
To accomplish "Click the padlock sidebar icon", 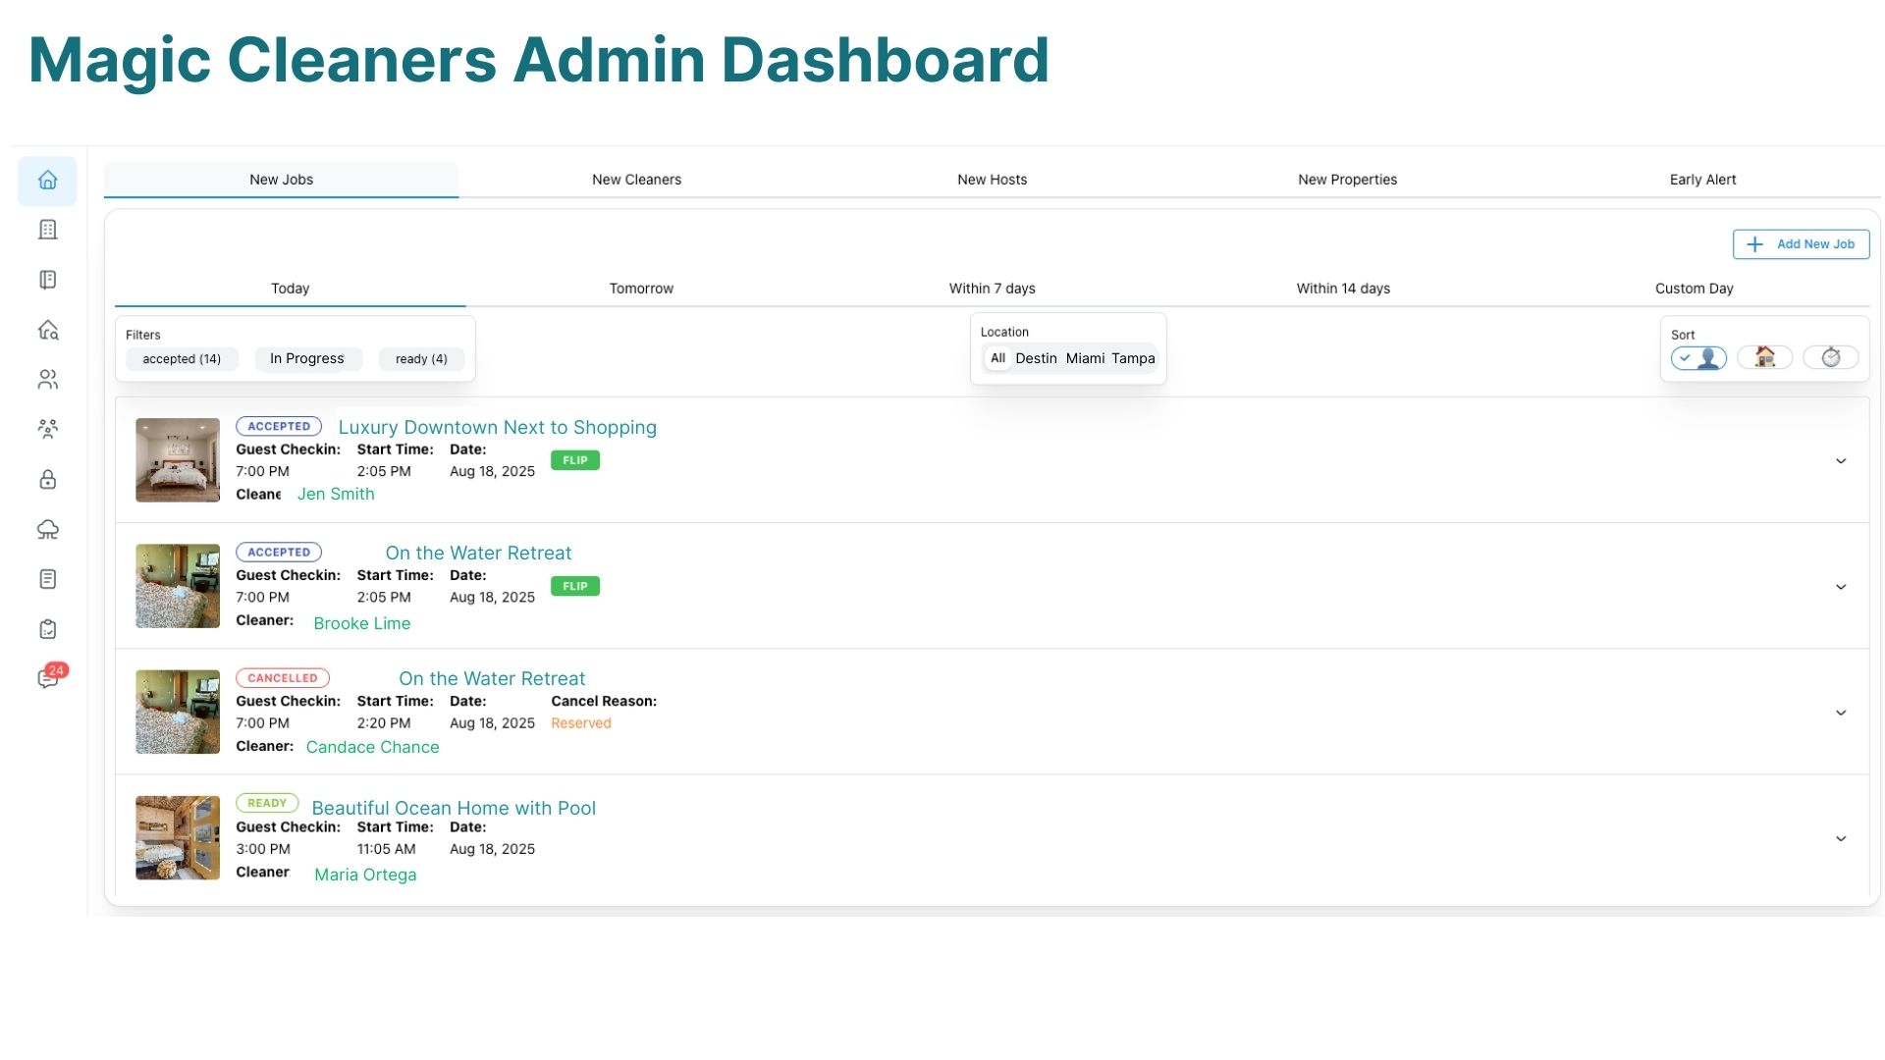I will pos(47,480).
